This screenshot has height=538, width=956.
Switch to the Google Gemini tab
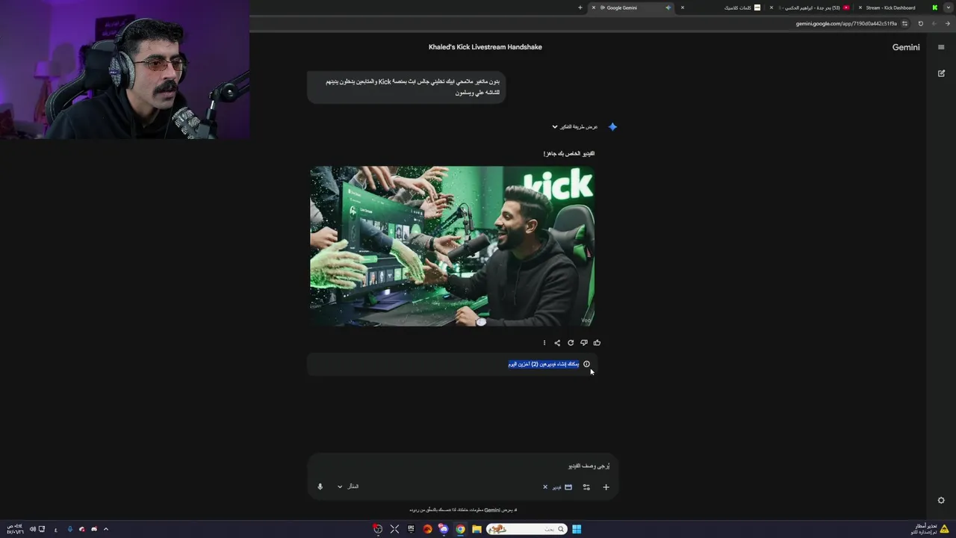pyautogui.click(x=631, y=7)
